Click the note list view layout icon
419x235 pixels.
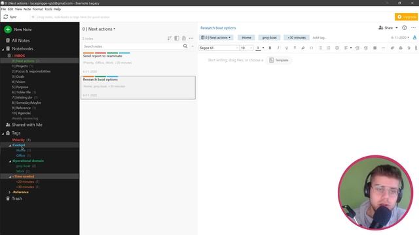(x=177, y=39)
